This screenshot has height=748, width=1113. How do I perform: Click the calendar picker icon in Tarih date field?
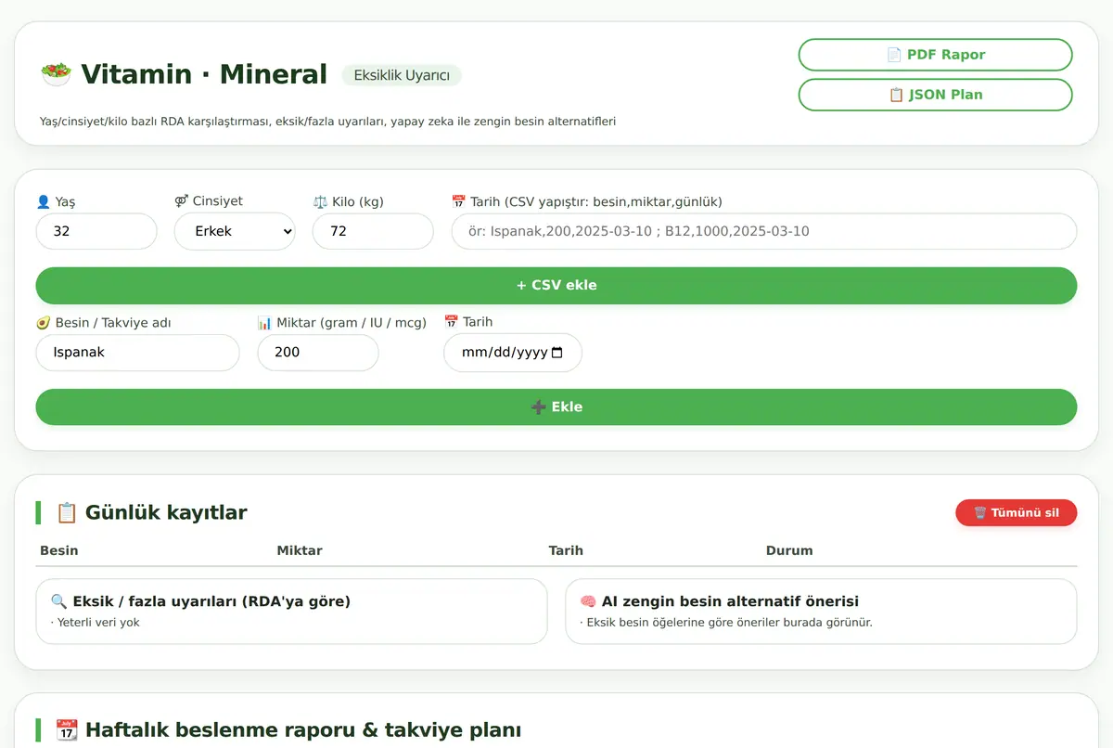coord(556,353)
